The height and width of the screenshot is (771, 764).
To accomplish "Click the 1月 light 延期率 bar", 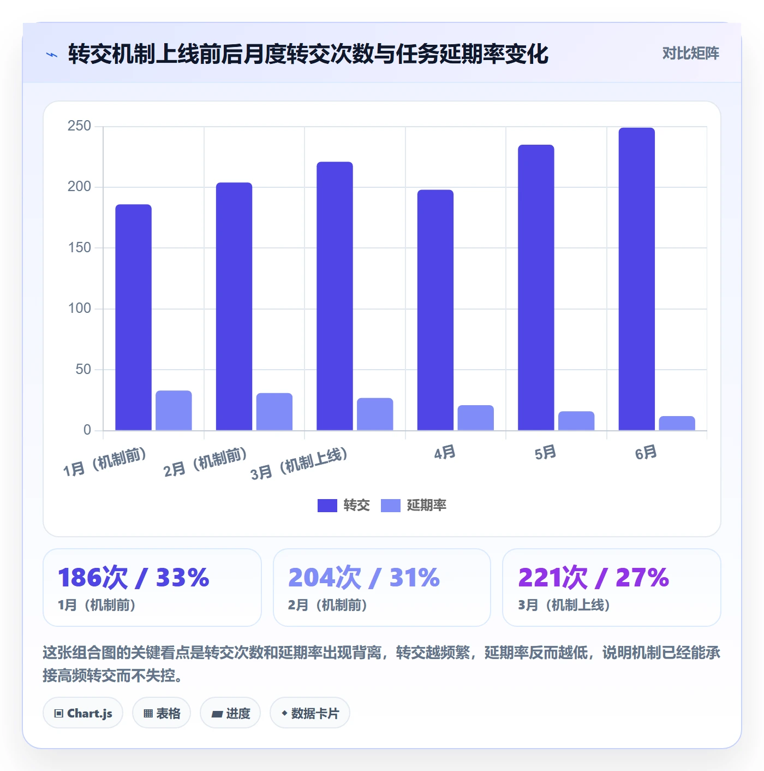I will click(174, 411).
